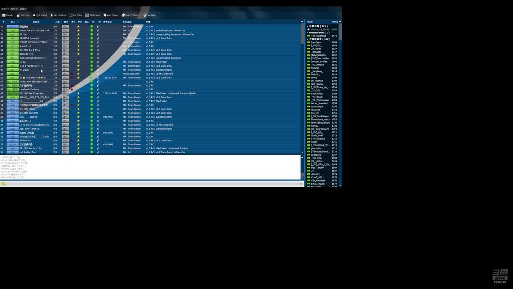The width and height of the screenshot is (513, 289).
Task: Toggle the green shield on Arabia 1vs 1 row
Action: pos(91,46)
